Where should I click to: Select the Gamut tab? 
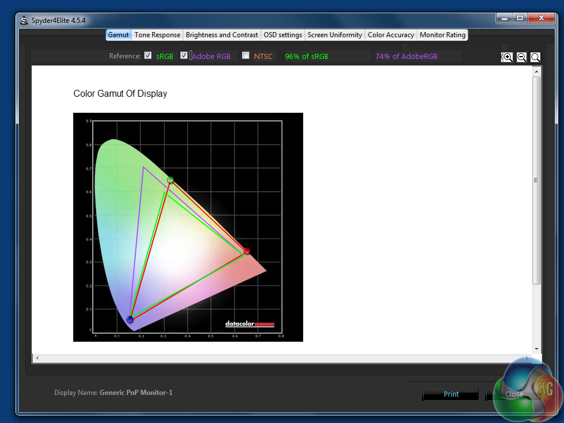(x=118, y=35)
